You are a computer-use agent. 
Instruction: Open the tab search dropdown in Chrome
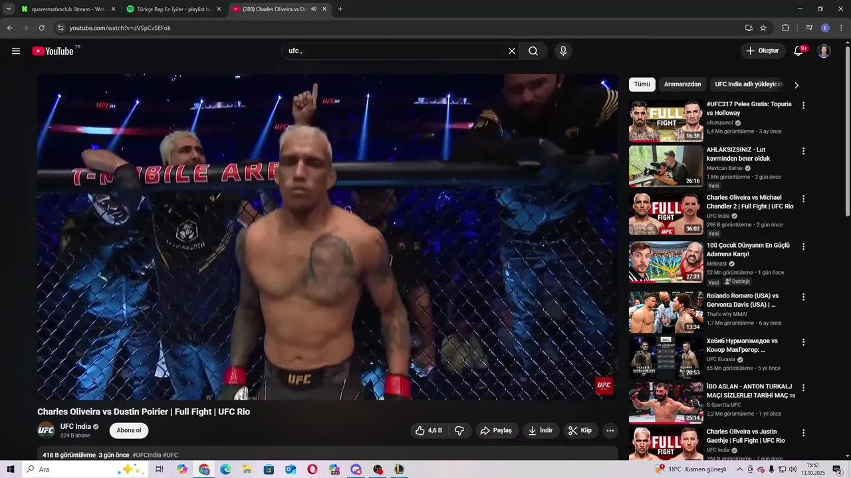click(x=9, y=9)
